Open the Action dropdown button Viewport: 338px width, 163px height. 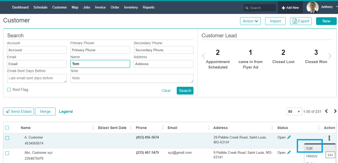250,21
